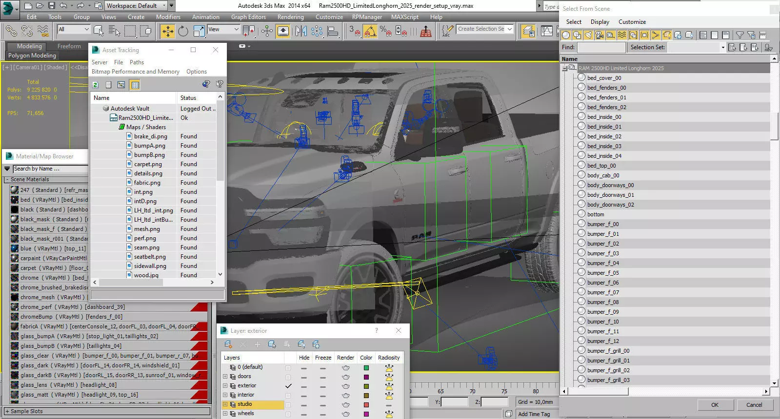Switch to the Freeform ribbon tab
The image size is (780, 419).
69,46
